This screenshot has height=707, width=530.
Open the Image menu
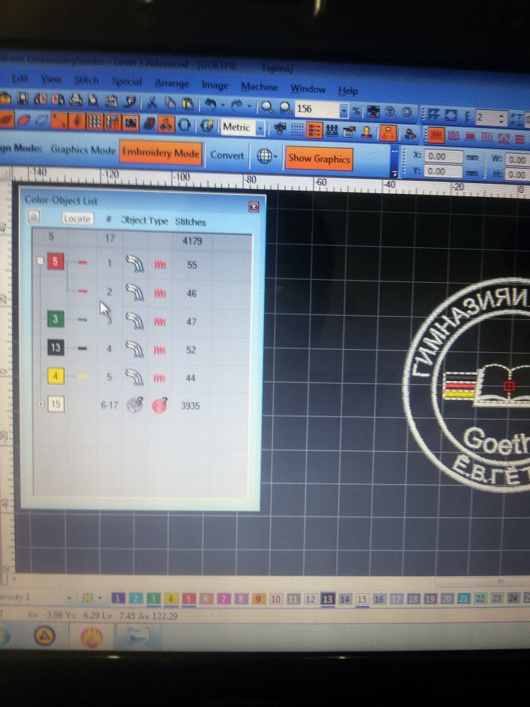215,85
